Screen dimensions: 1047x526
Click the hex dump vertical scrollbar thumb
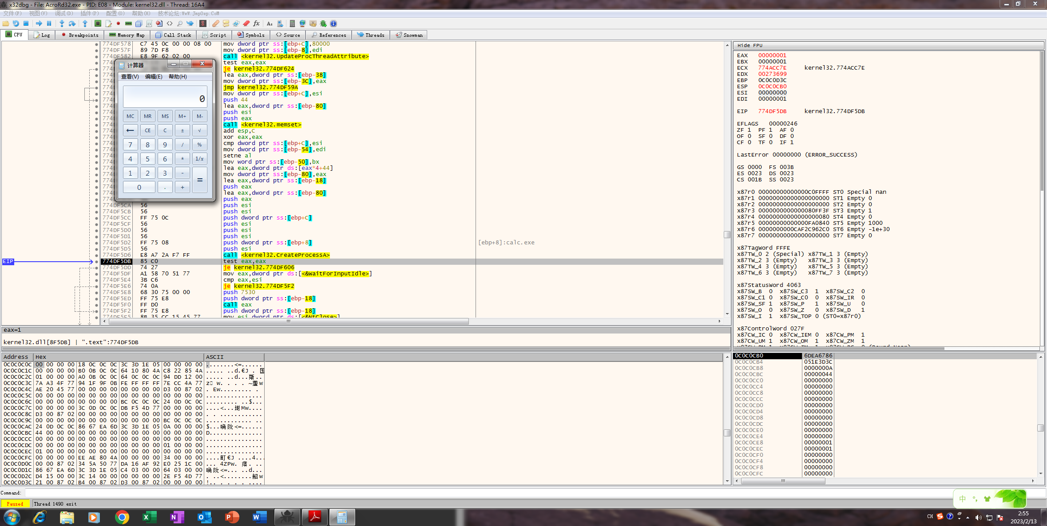click(727, 432)
